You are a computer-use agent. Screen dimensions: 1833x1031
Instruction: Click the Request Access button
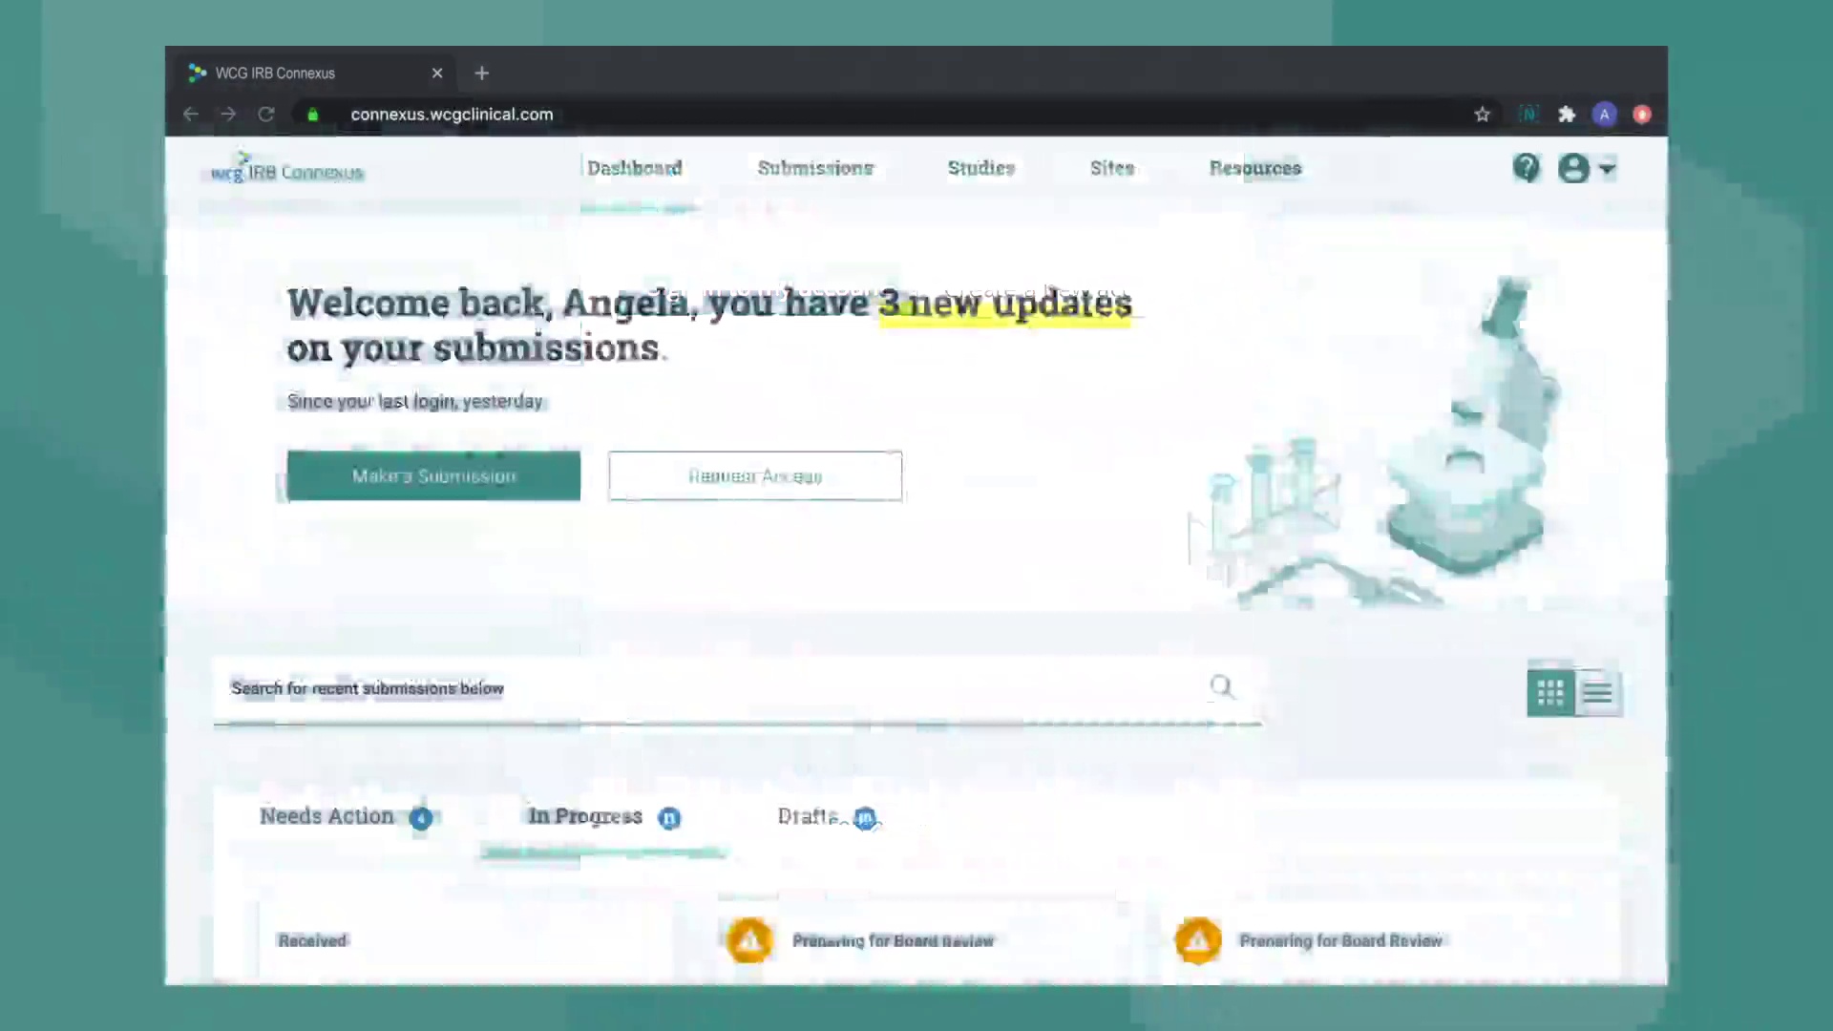coord(755,475)
